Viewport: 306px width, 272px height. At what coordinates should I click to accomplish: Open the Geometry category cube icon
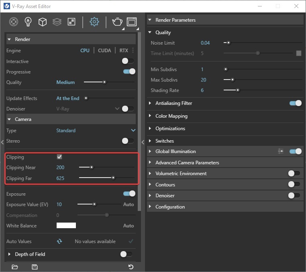[x=43, y=22]
